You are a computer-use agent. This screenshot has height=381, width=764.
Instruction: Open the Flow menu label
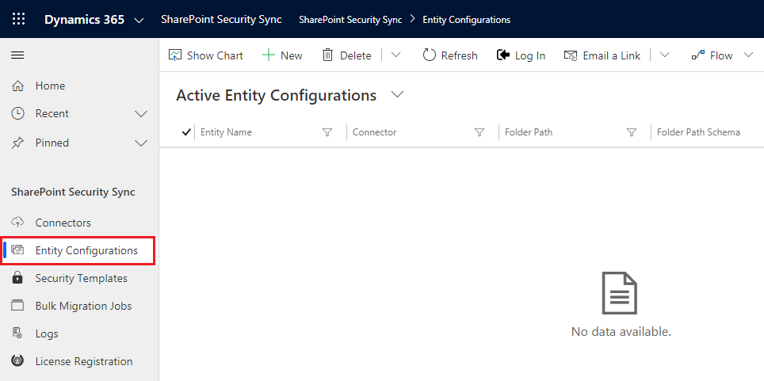point(721,55)
